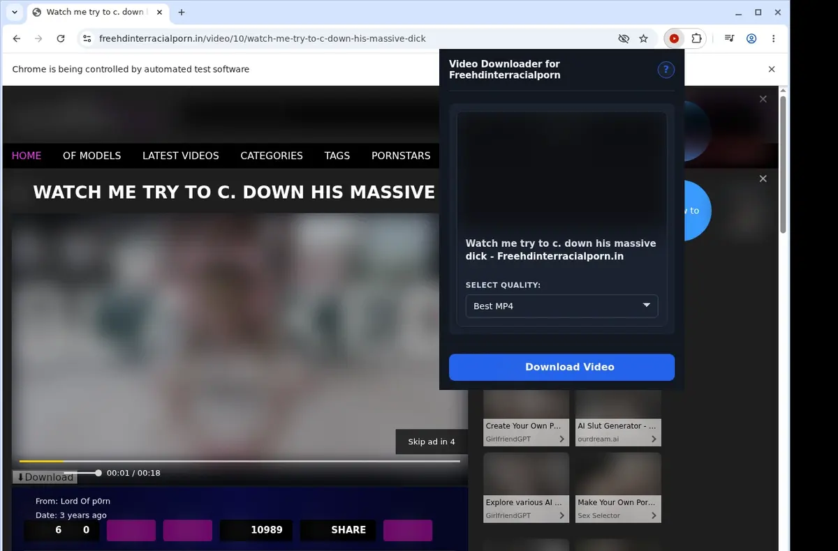Go back using the browser back arrow

click(17, 38)
